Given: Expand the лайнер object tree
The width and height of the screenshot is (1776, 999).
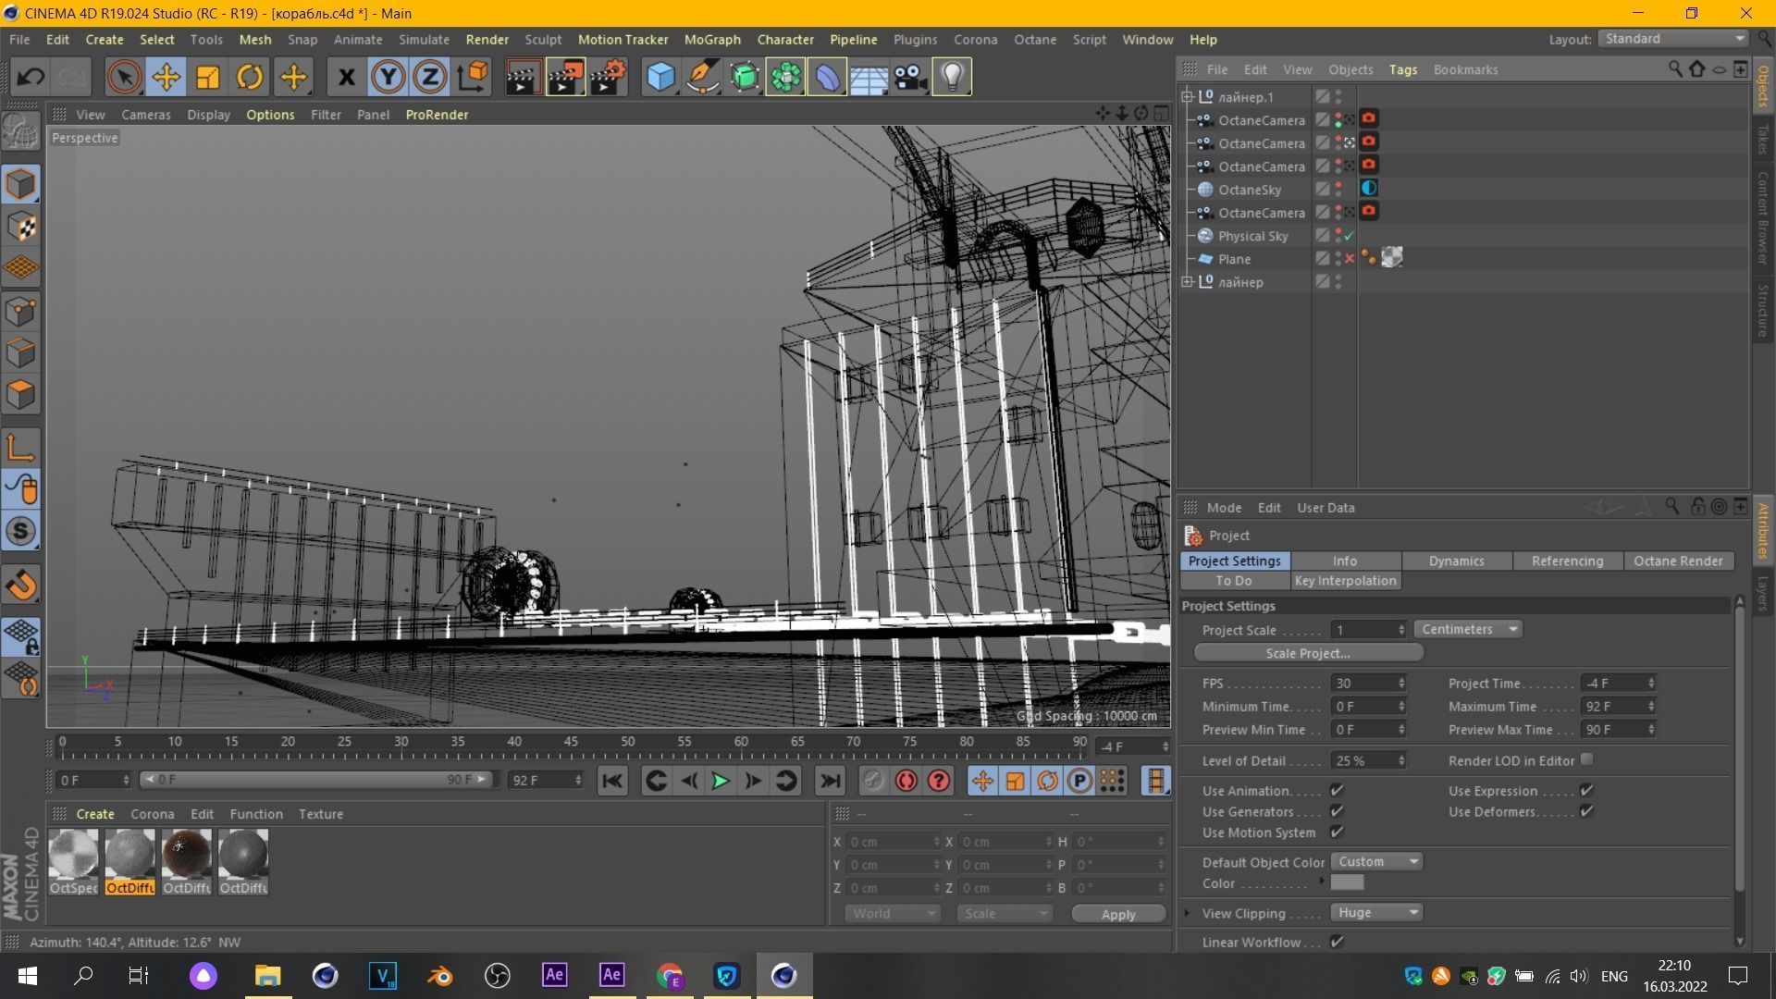Looking at the screenshot, I should click(x=1188, y=281).
